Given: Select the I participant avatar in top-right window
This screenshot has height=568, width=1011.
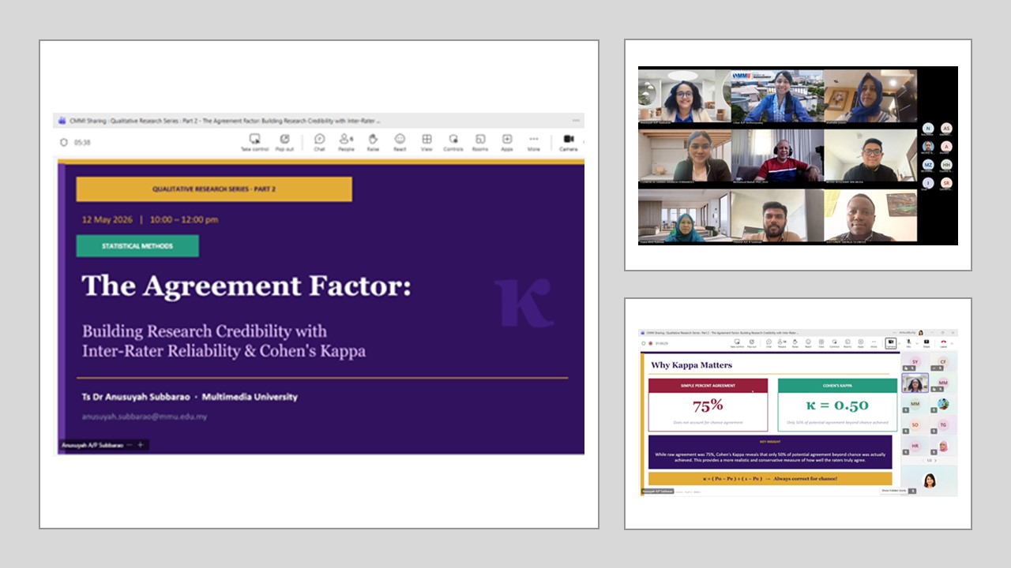Looking at the screenshot, I should 928,182.
